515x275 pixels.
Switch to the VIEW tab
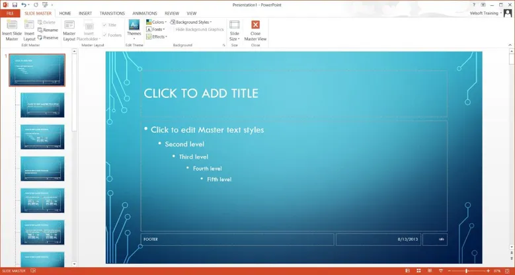coord(192,13)
